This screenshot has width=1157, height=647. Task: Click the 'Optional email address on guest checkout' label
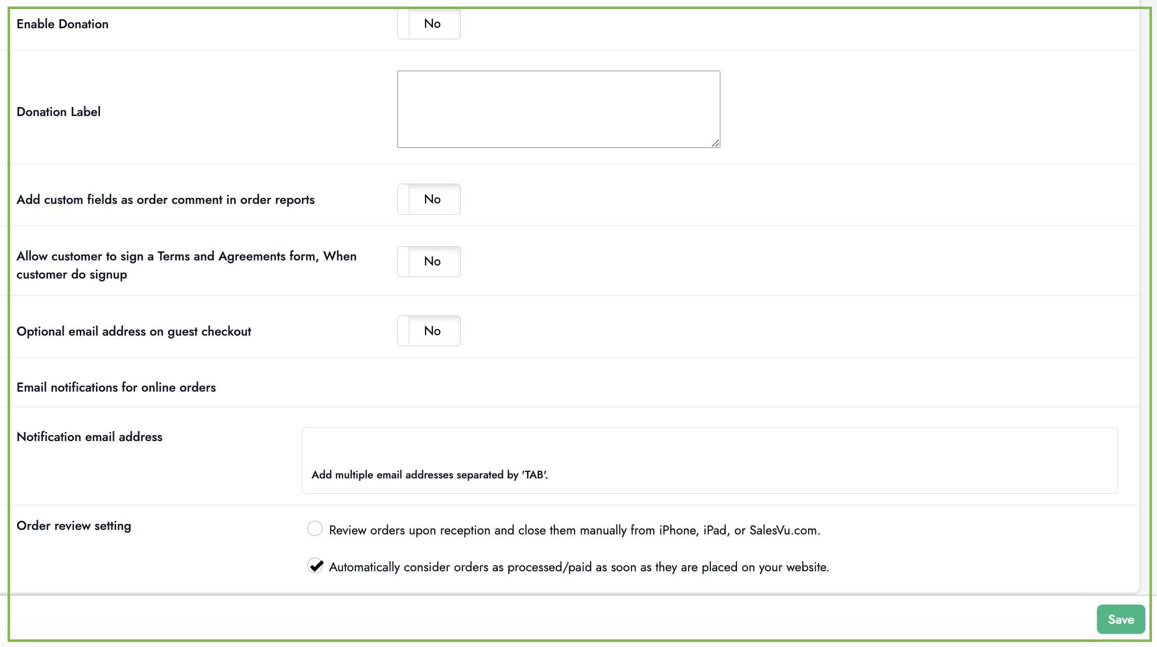[x=134, y=332]
